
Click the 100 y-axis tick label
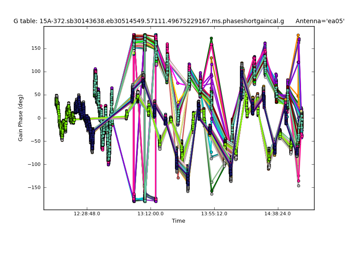[36, 72]
